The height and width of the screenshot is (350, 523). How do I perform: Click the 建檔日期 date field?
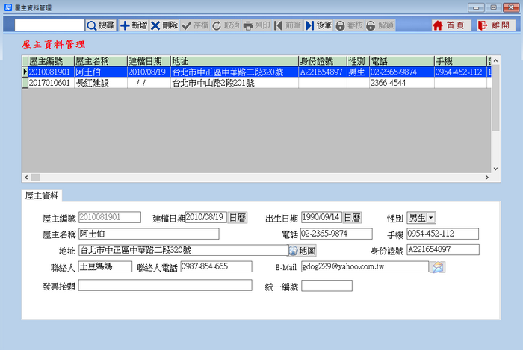tap(205, 217)
